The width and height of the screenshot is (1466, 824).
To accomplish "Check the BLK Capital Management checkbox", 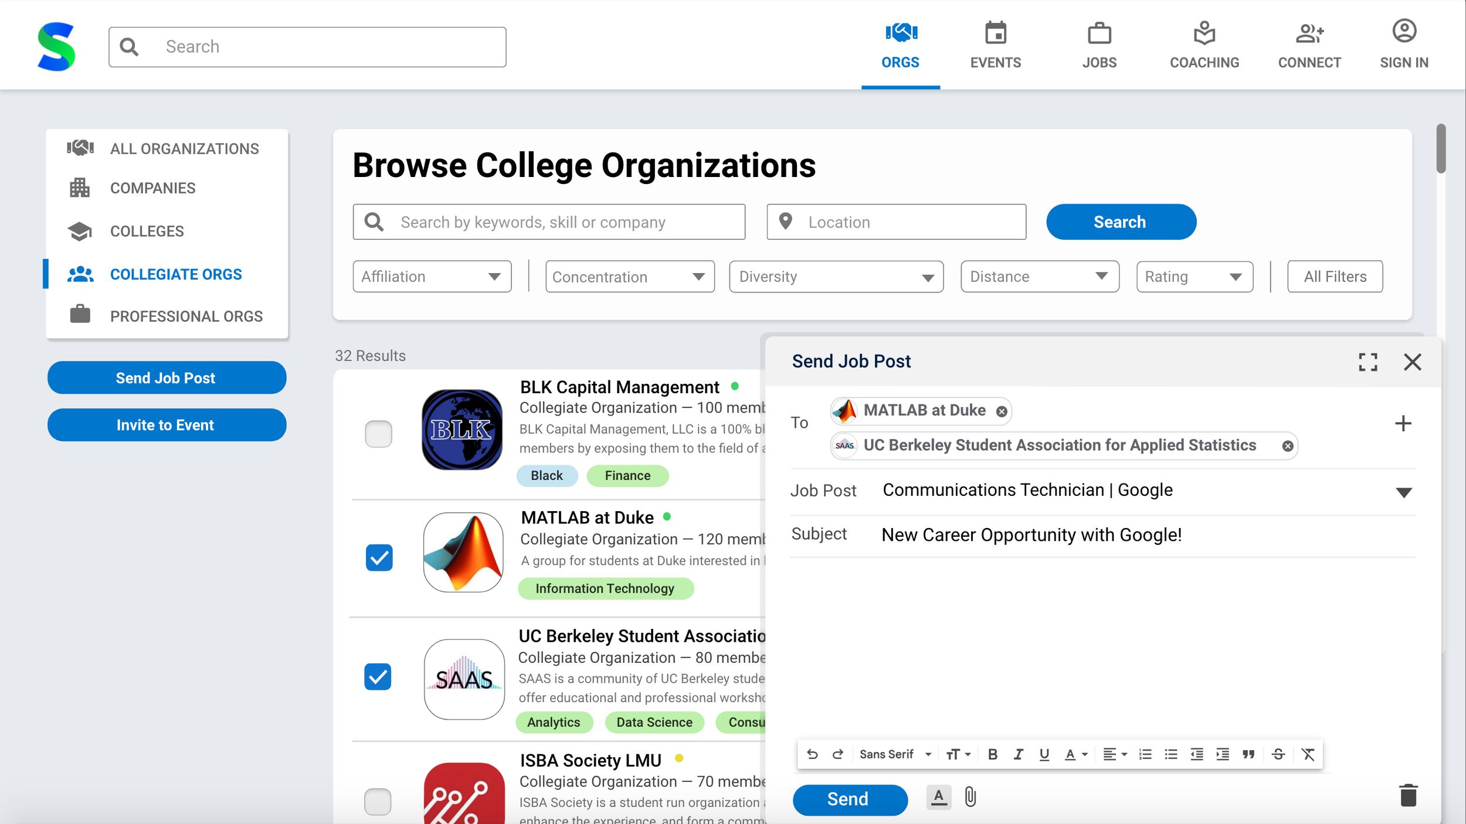I will pyautogui.click(x=378, y=434).
